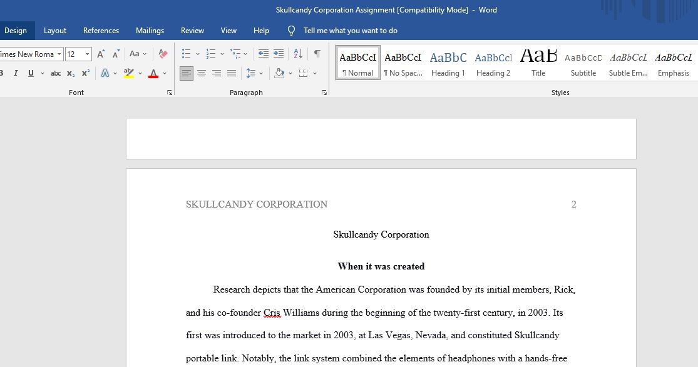Apply the Subtitle style
This screenshot has height=367, width=698.
pyautogui.click(x=583, y=63)
